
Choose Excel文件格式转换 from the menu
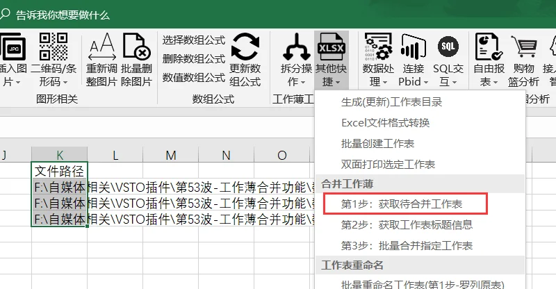(420, 123)
